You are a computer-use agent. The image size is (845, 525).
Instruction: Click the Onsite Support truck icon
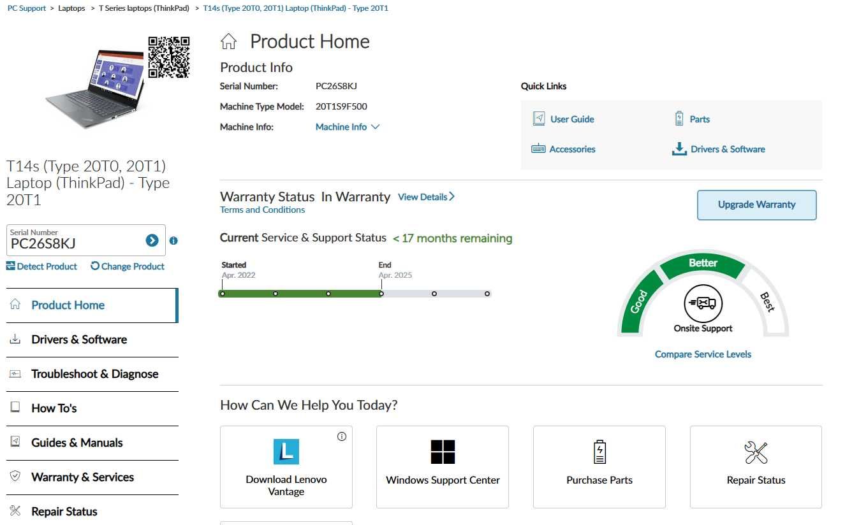pyautogui.click(x=703, y=304)
